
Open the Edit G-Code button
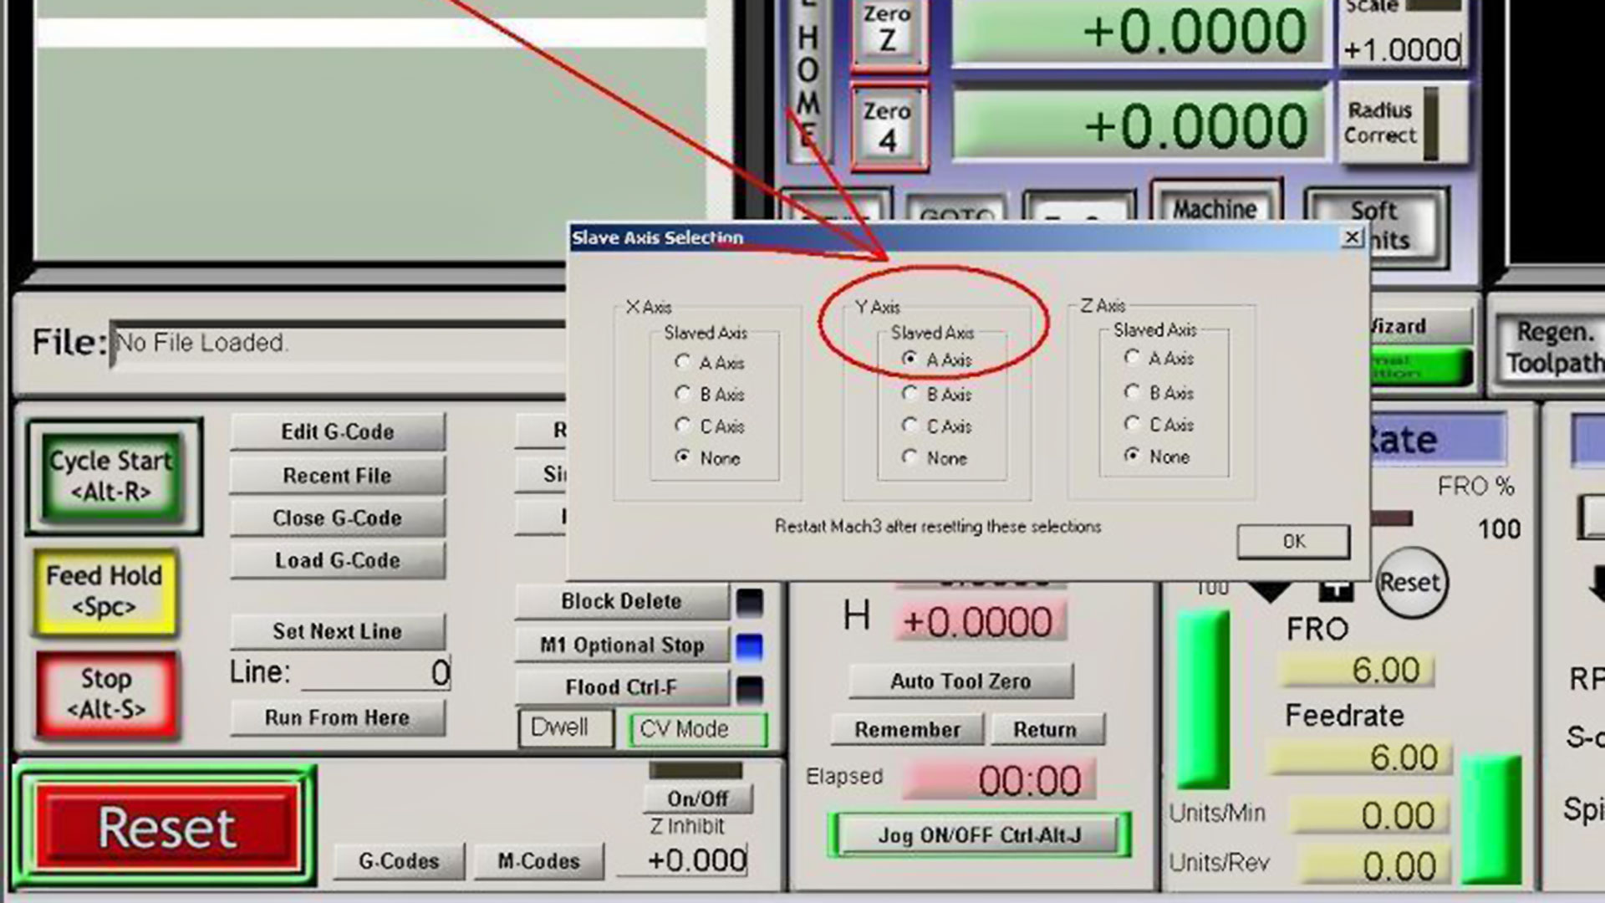click(337, 431)
